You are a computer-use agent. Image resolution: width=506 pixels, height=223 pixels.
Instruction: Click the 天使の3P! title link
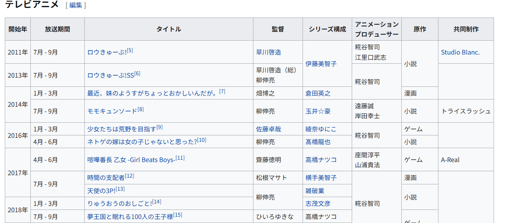point(102,191)
